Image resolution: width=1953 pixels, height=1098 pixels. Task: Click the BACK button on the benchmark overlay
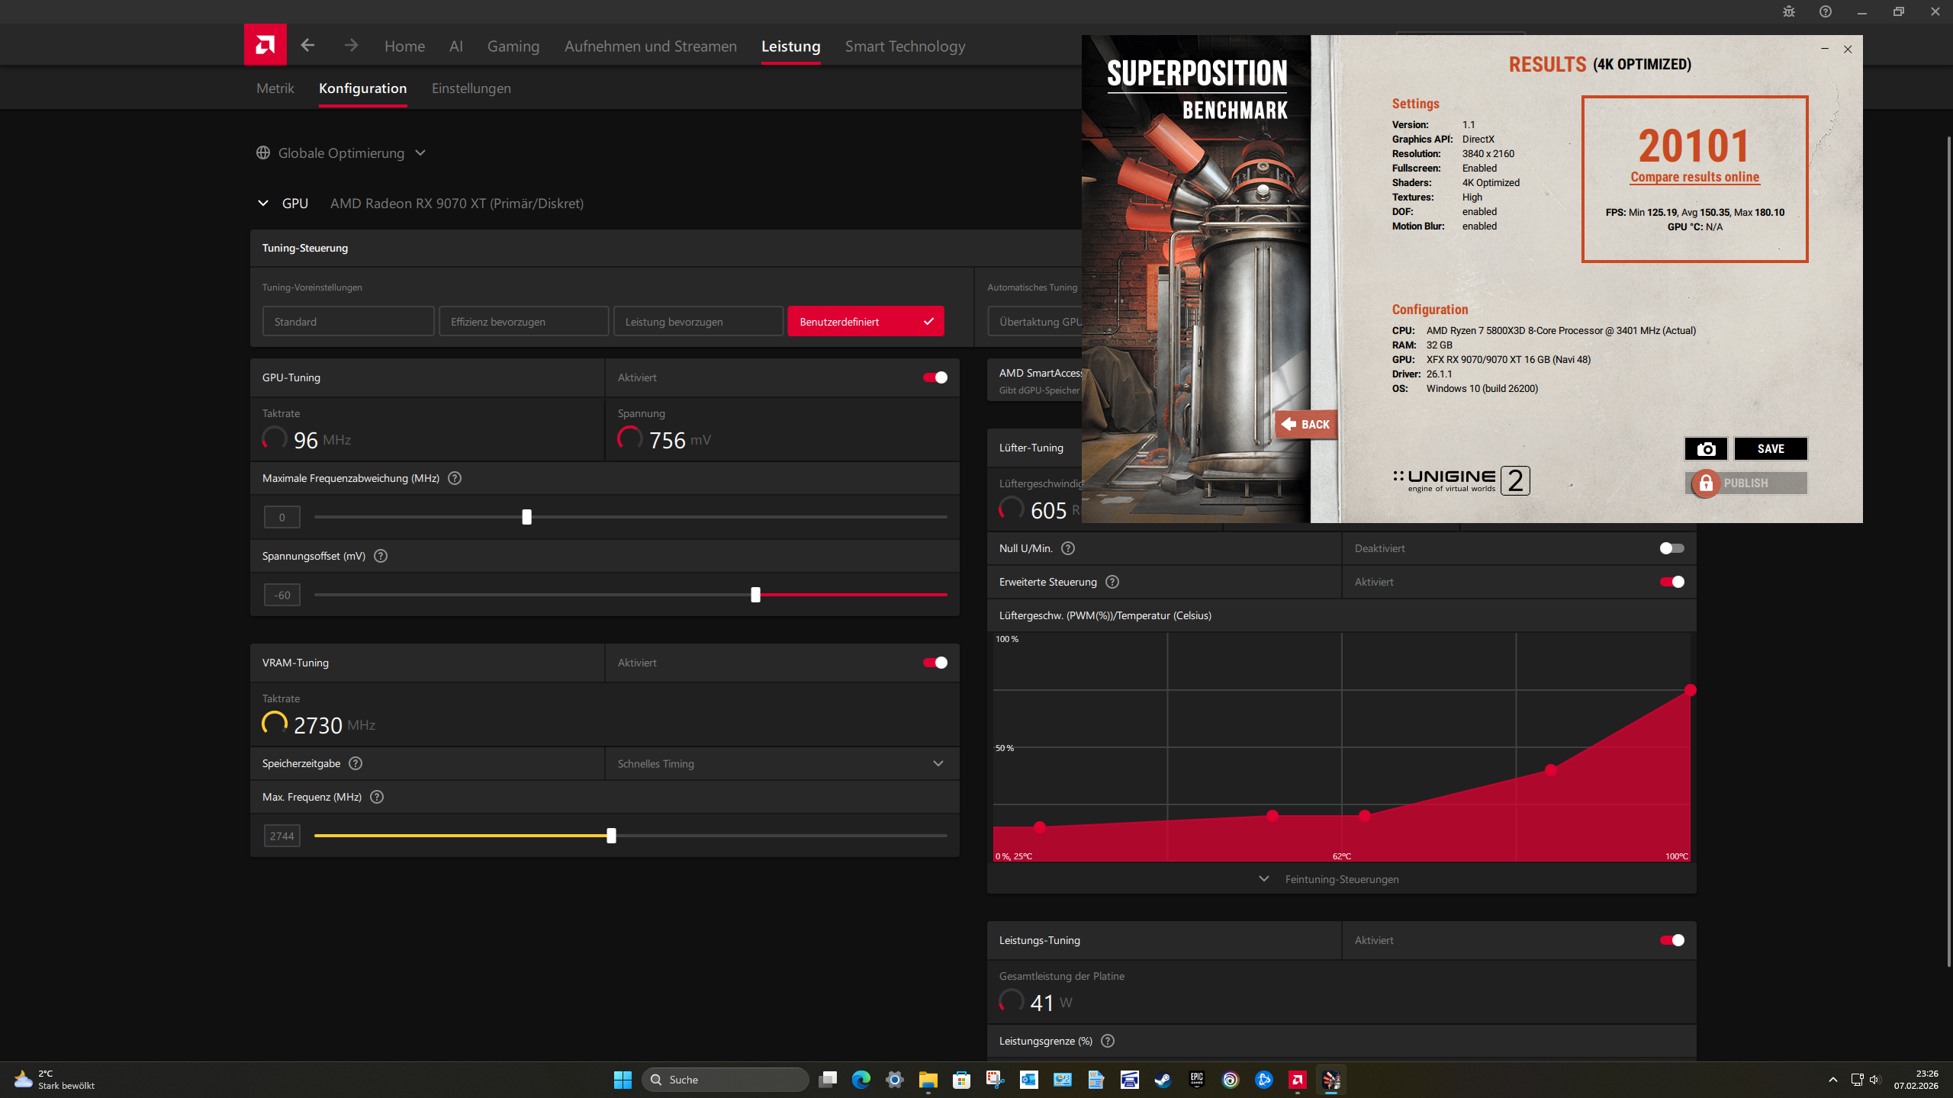click(x=1305, y=424)
